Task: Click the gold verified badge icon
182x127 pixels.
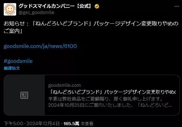Action: tap(97, 6)
